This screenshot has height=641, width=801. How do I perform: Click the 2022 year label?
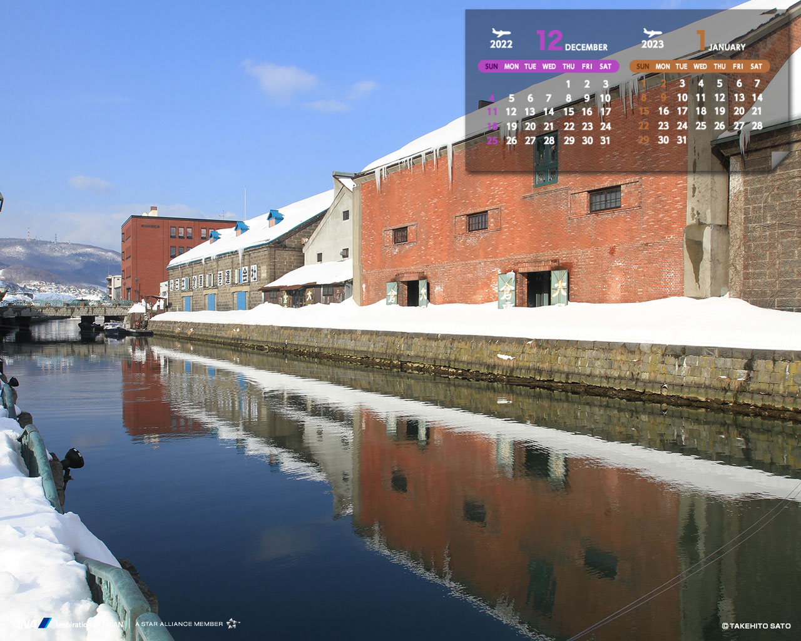click(x=501, y=44)
